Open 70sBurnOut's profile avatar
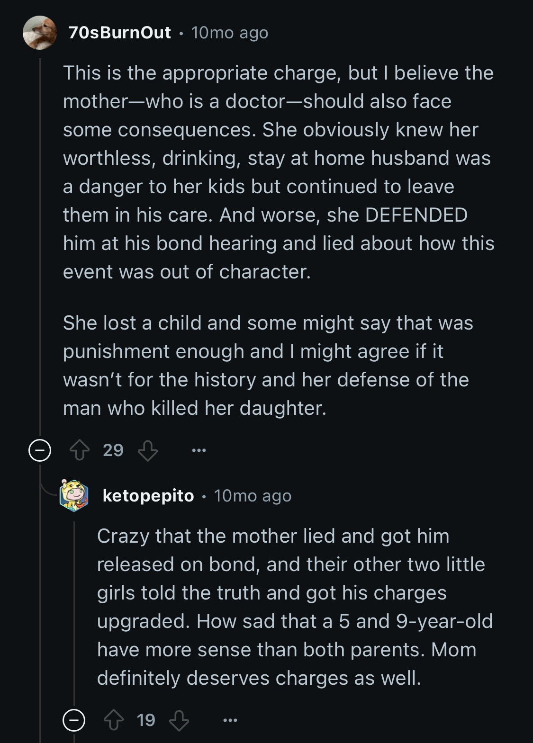Image resolution: width=533 pixels, height=743 pixels. pos(40,33)
